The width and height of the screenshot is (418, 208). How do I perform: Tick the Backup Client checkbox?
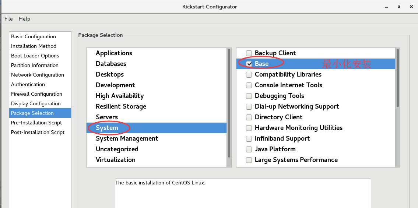249,53
